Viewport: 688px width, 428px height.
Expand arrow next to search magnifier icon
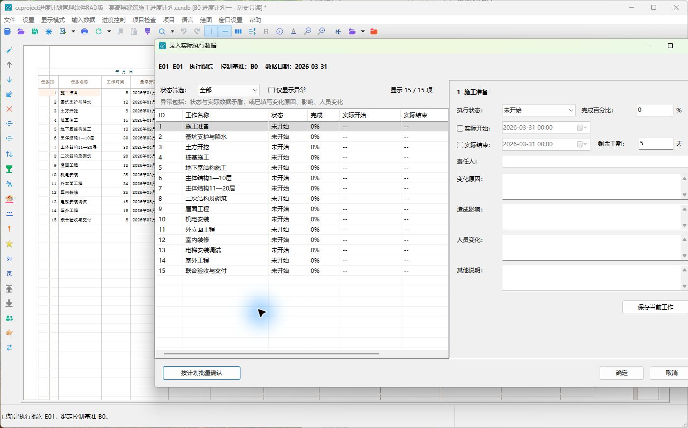point(172,31)
